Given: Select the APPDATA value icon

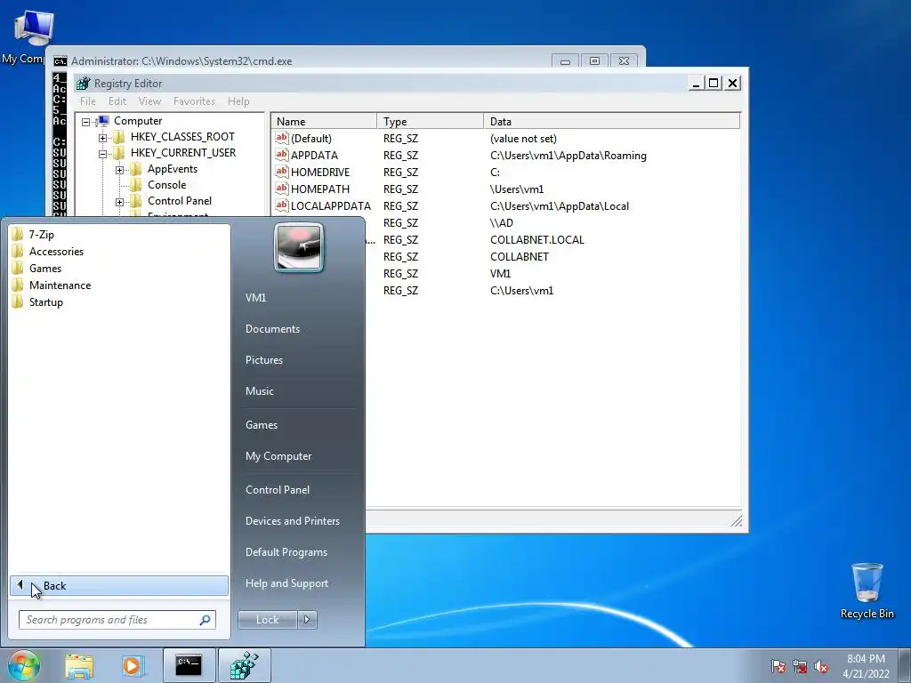Looking at the screenshot, I should click(282, 155).
